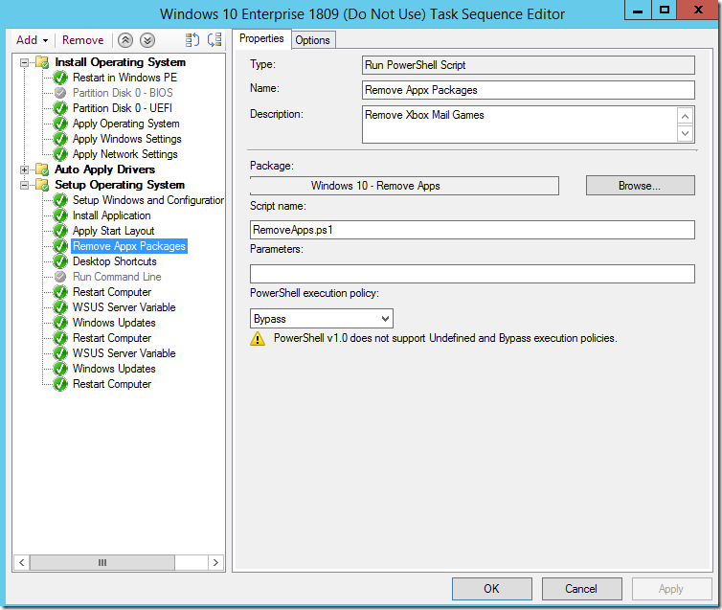Screen dimensions: 722x610
Task: Click the Partition Disk 0 - UEFI check icon
Action: (60, 108)
